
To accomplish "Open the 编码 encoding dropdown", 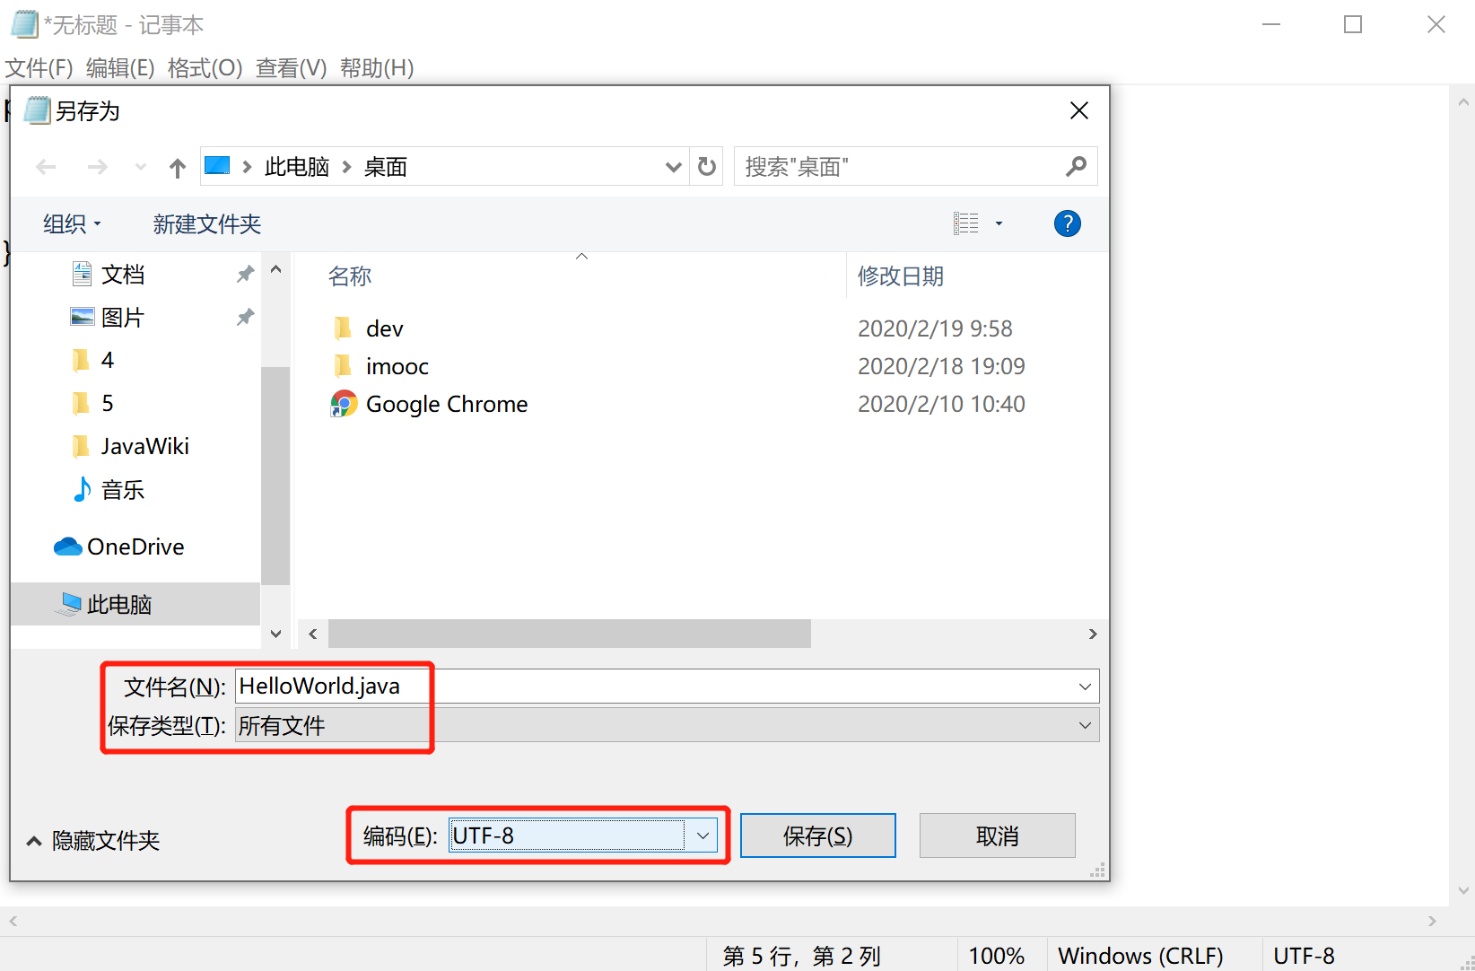I will pos(583,835).
